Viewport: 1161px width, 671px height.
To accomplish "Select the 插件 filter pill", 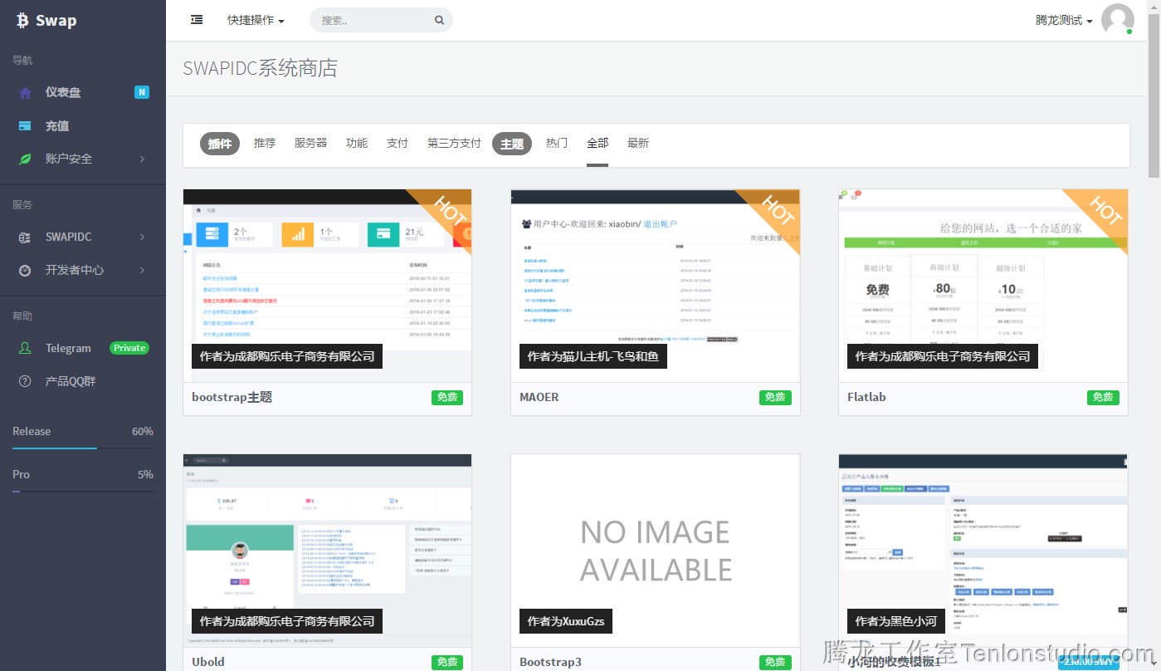I will tap(220, 144).
